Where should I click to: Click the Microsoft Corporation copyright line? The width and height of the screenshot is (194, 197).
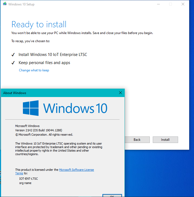click(44, 135)
